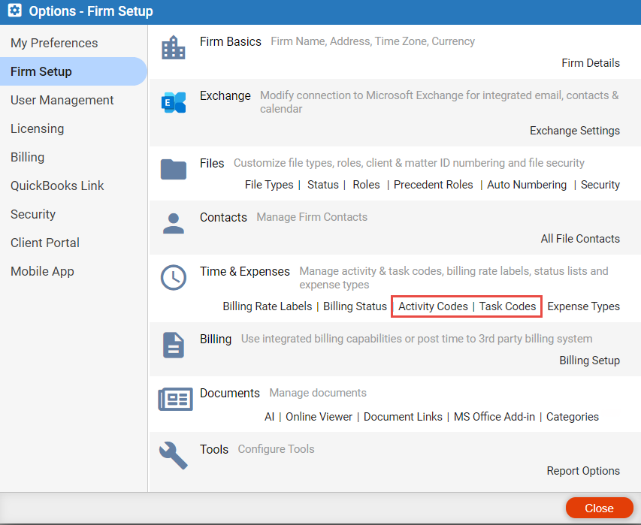Click the Time & Expenses clock icon

pos(174,277)
